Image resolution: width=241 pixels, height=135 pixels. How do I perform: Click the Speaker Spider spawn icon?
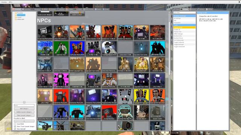coord(157,112)
